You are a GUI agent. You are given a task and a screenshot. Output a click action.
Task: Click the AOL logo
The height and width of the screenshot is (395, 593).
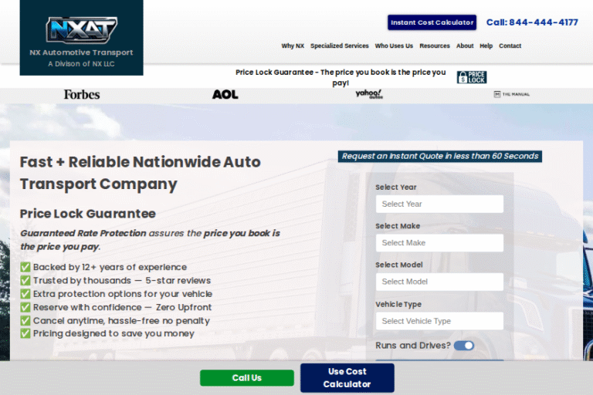225,94
